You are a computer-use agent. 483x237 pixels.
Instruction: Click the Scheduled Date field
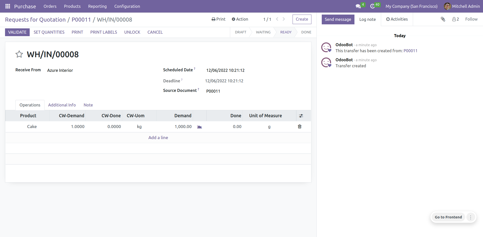(225, 70)
